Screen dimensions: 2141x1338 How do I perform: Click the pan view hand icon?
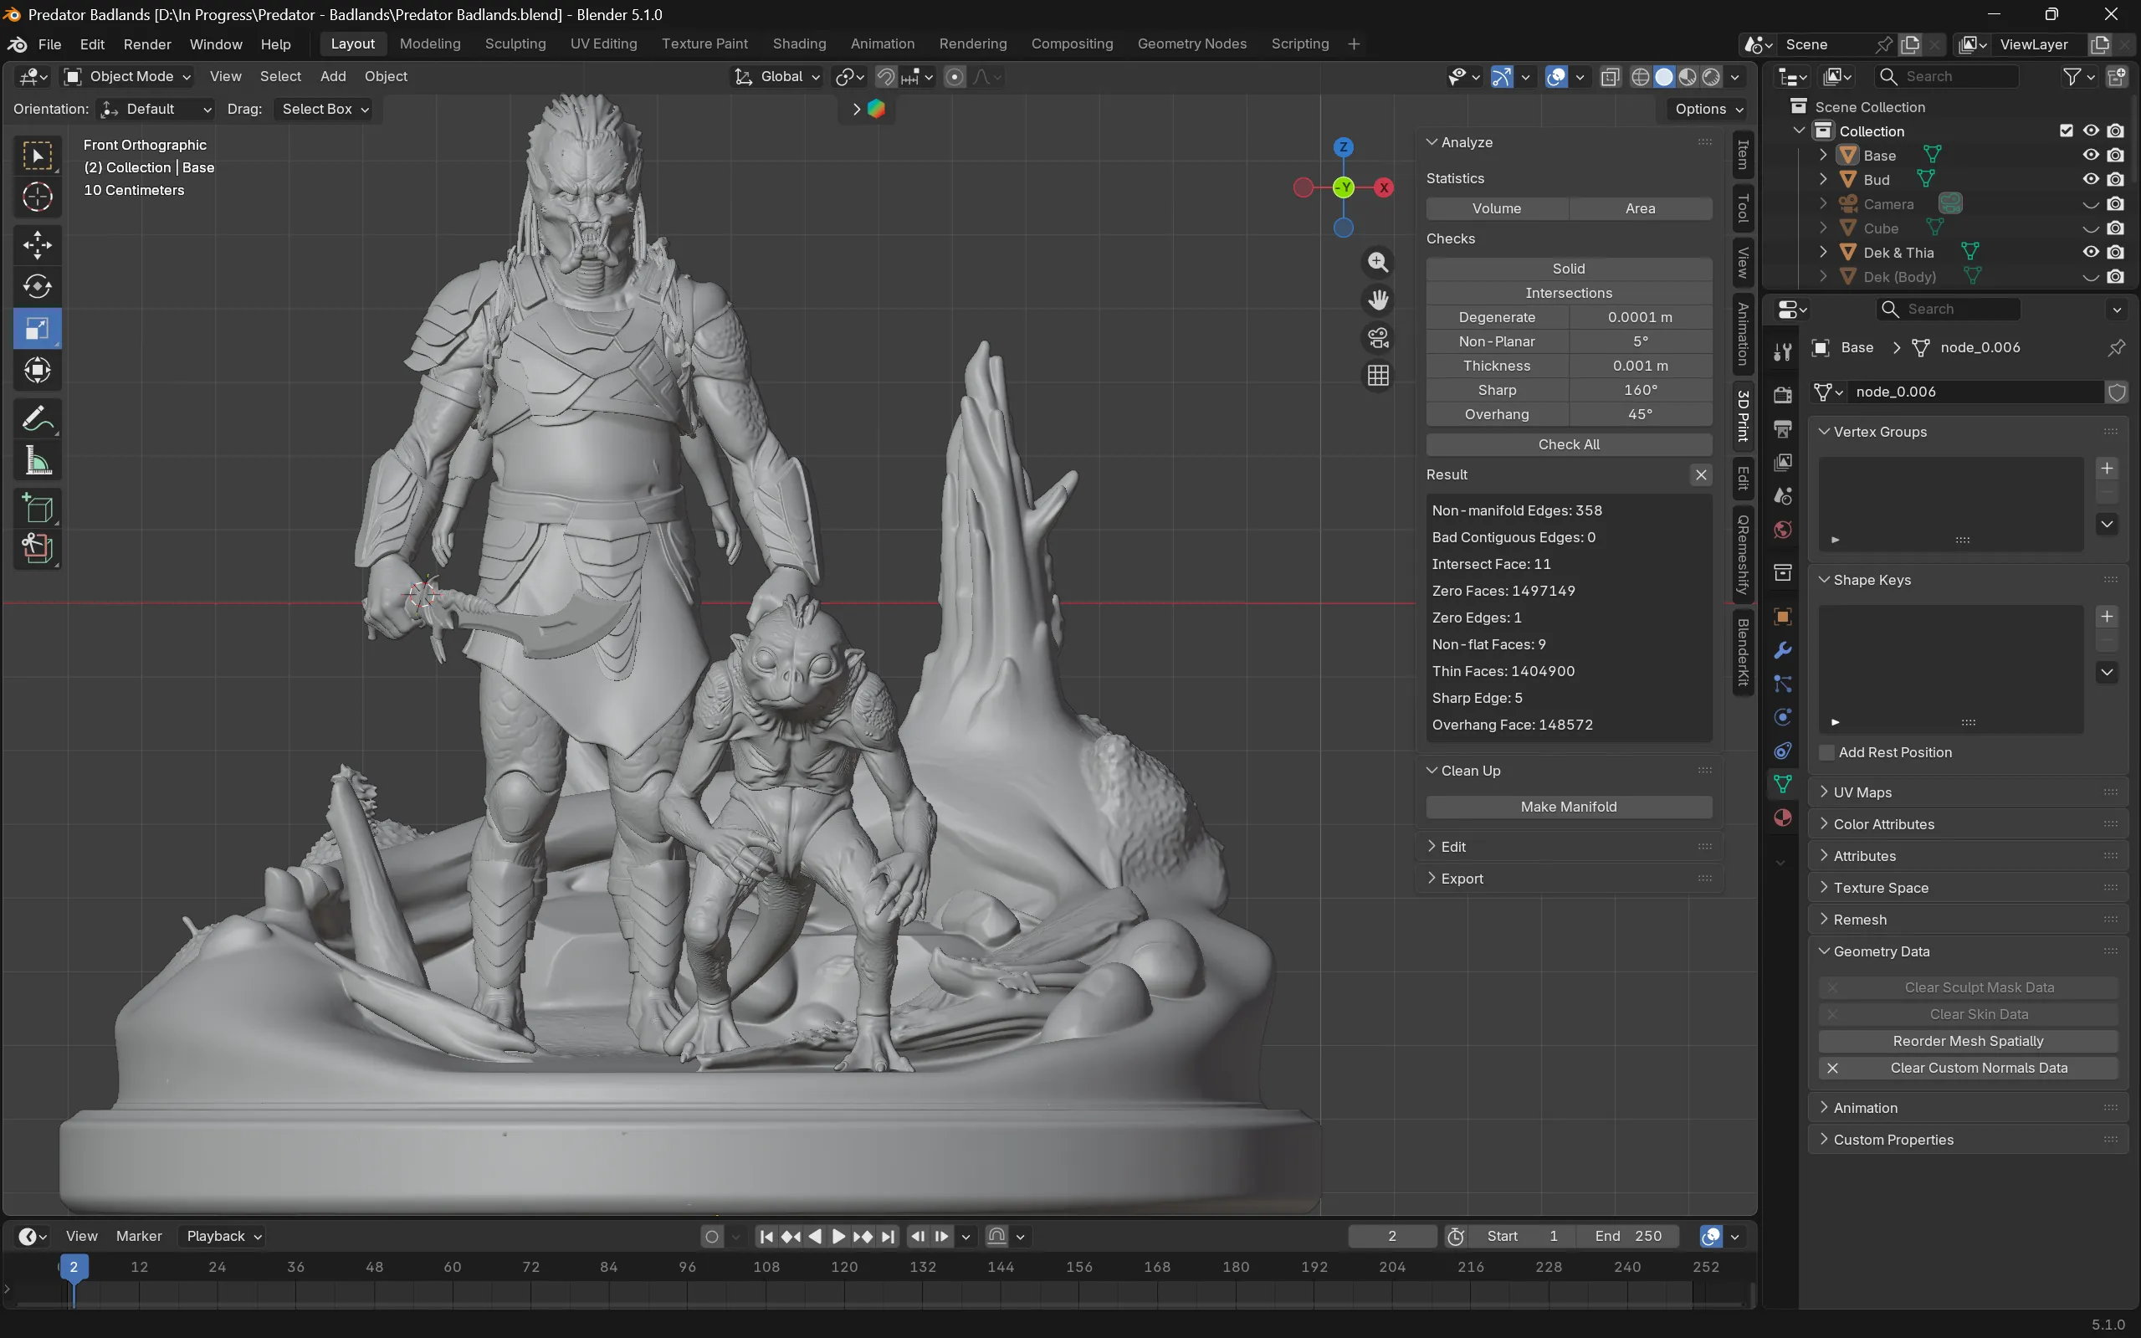(1377, 300)
